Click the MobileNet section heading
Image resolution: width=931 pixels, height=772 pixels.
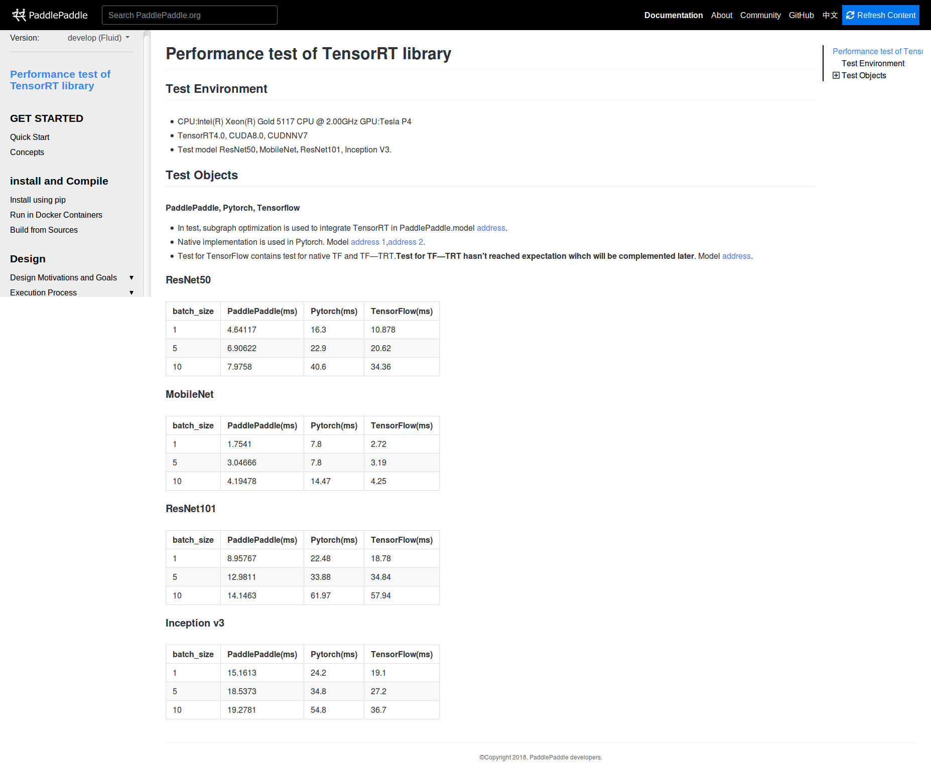coord(189,394)
